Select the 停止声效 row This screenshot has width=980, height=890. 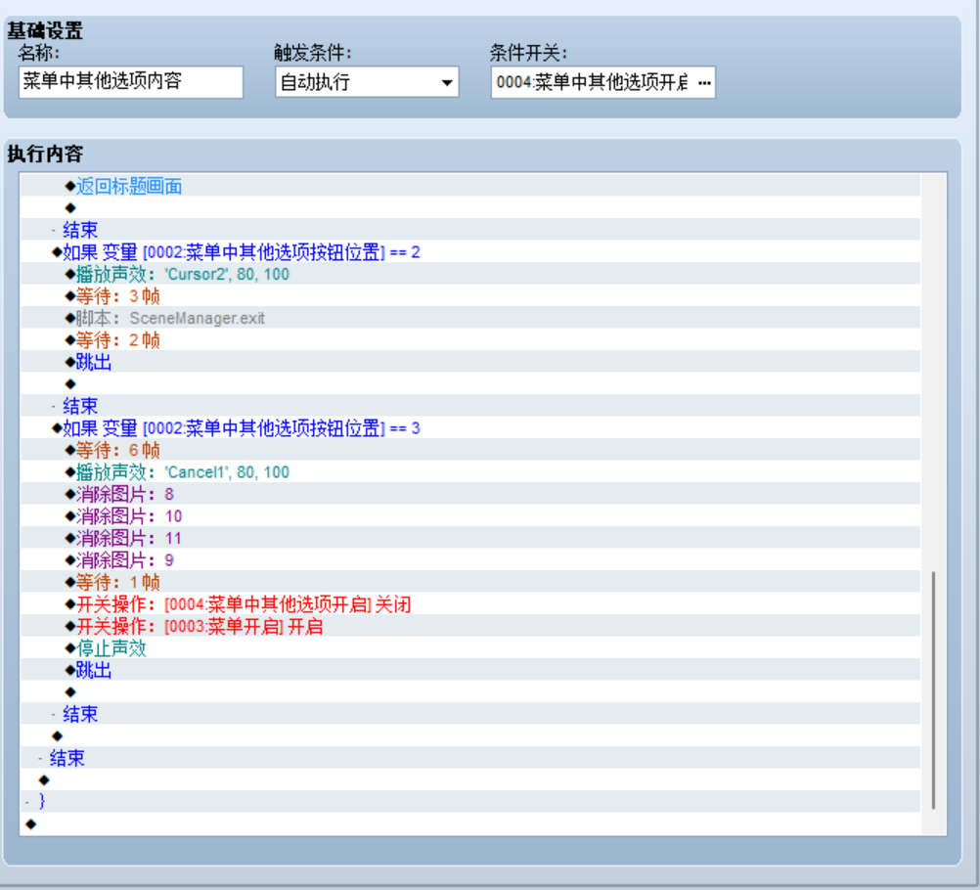coord(470,648)
